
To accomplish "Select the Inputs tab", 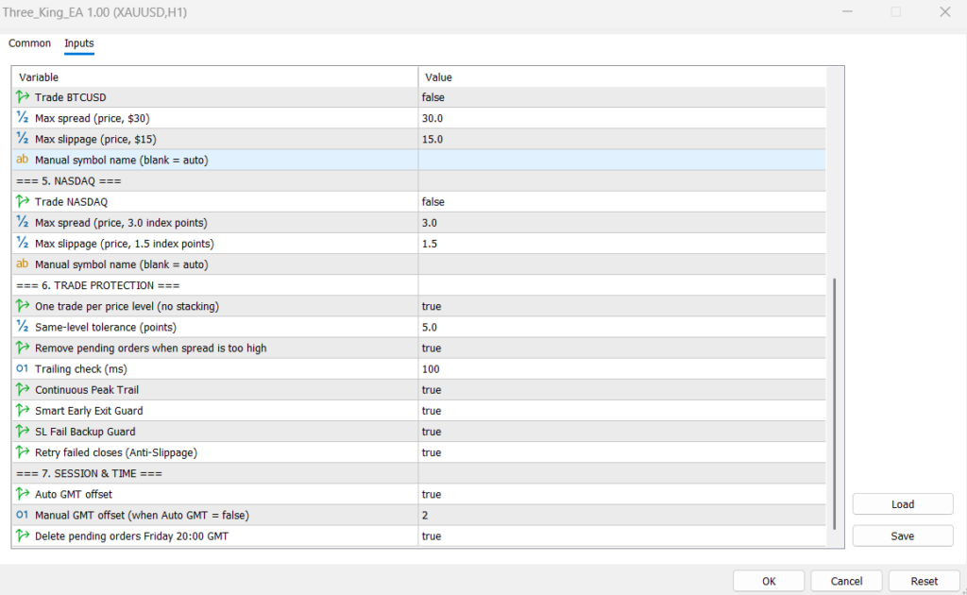I will pos(79,43).
